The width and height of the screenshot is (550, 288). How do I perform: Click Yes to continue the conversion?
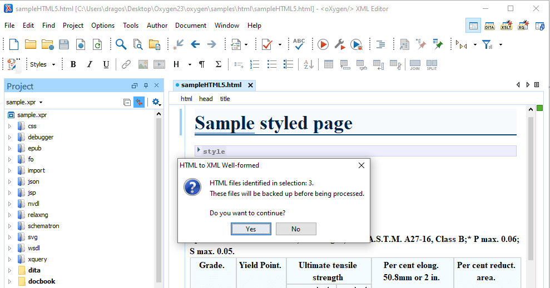tap(251, 229)
